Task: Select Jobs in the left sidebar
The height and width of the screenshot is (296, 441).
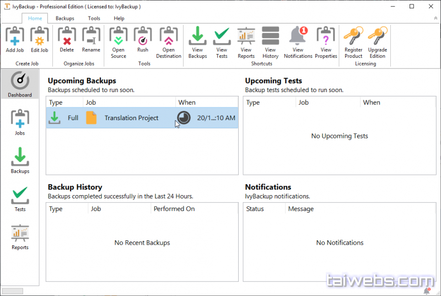Action: [x=20, y=122]
